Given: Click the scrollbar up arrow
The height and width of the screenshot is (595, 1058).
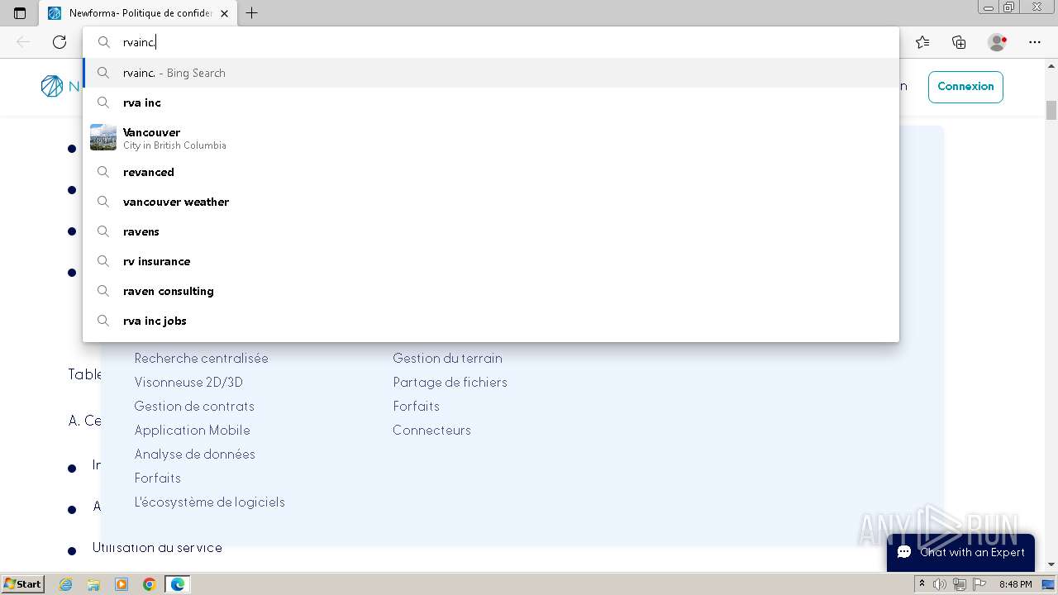Looking at the screenshot, I should tap(1051, 66).
